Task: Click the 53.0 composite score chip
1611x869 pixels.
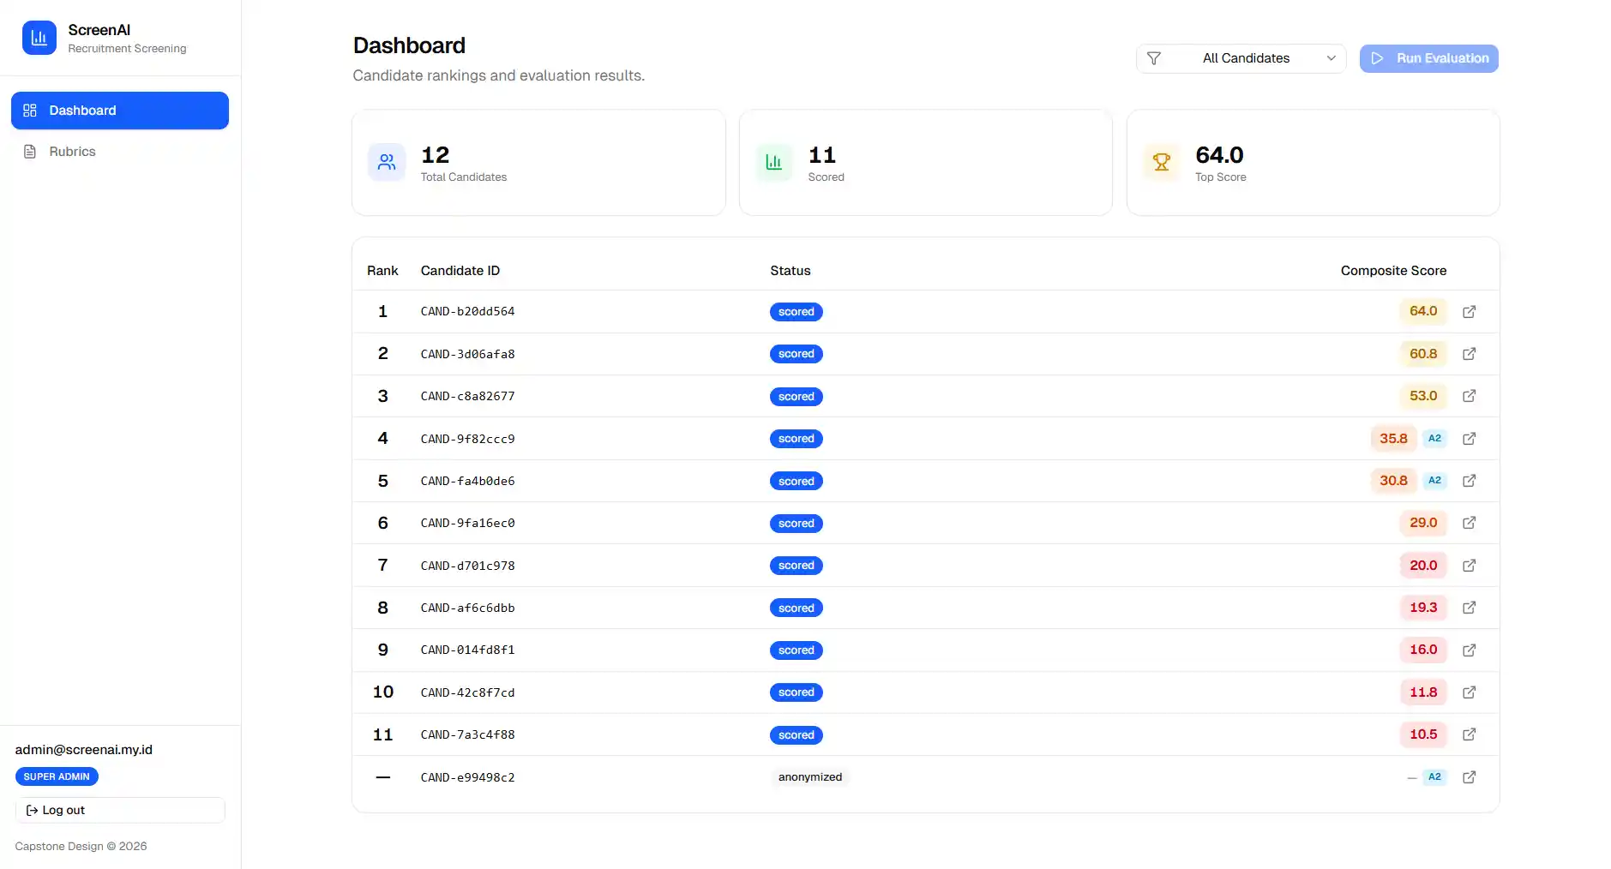Action: [1422, 396]
